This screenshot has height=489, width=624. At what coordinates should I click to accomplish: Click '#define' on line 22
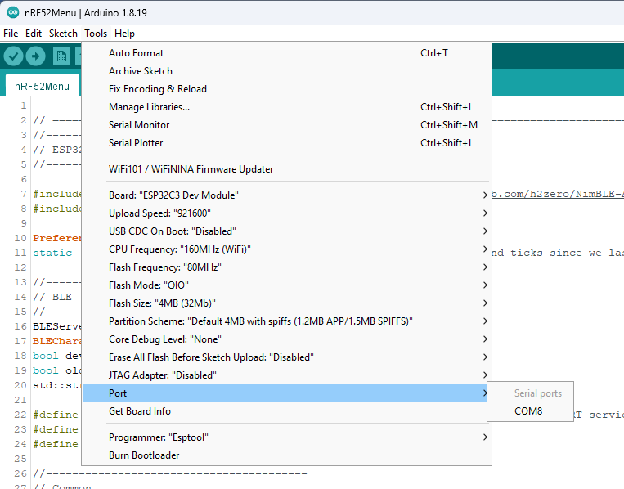[56, 415]
